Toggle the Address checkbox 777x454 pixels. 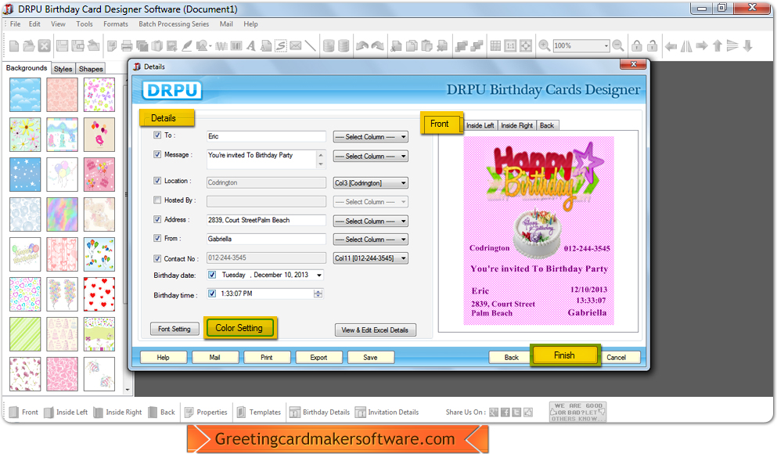pos(157,219)
